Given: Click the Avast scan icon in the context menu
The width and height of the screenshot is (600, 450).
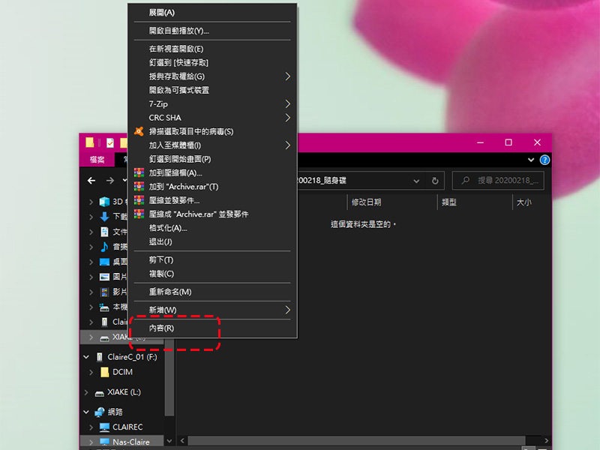Looking at the screenshot, I should tap(139, 132).
